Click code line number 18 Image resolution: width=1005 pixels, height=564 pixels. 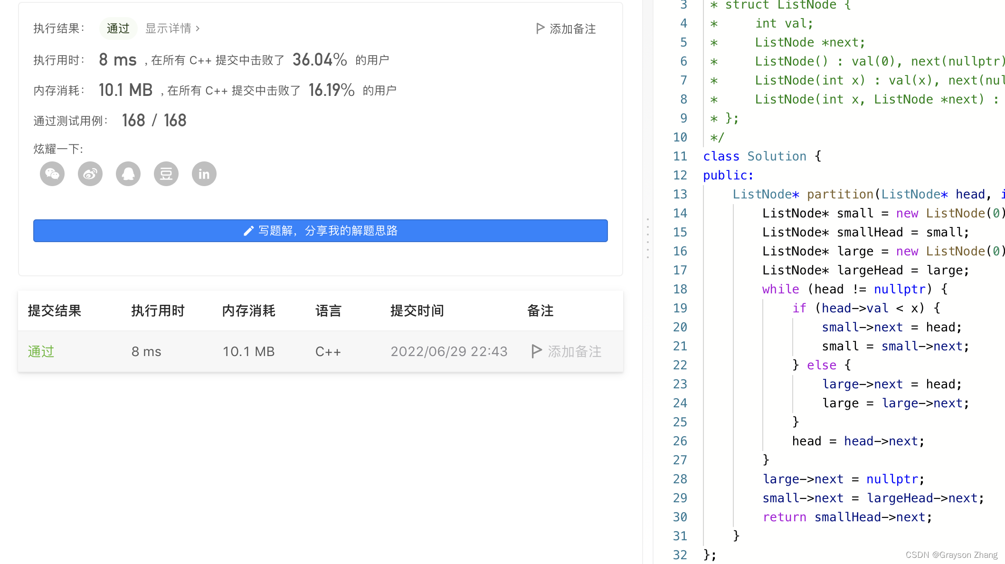(x=680, y=289)
